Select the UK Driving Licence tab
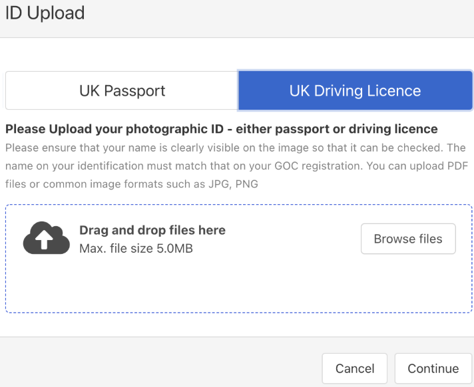The height and width of the screenshot is (387, 474). (x=355, y=90)
